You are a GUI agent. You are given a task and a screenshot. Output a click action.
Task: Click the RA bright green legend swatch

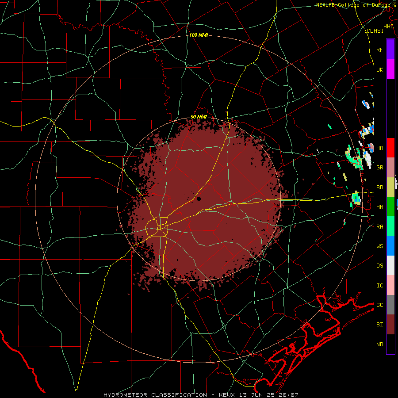(390, 226)
